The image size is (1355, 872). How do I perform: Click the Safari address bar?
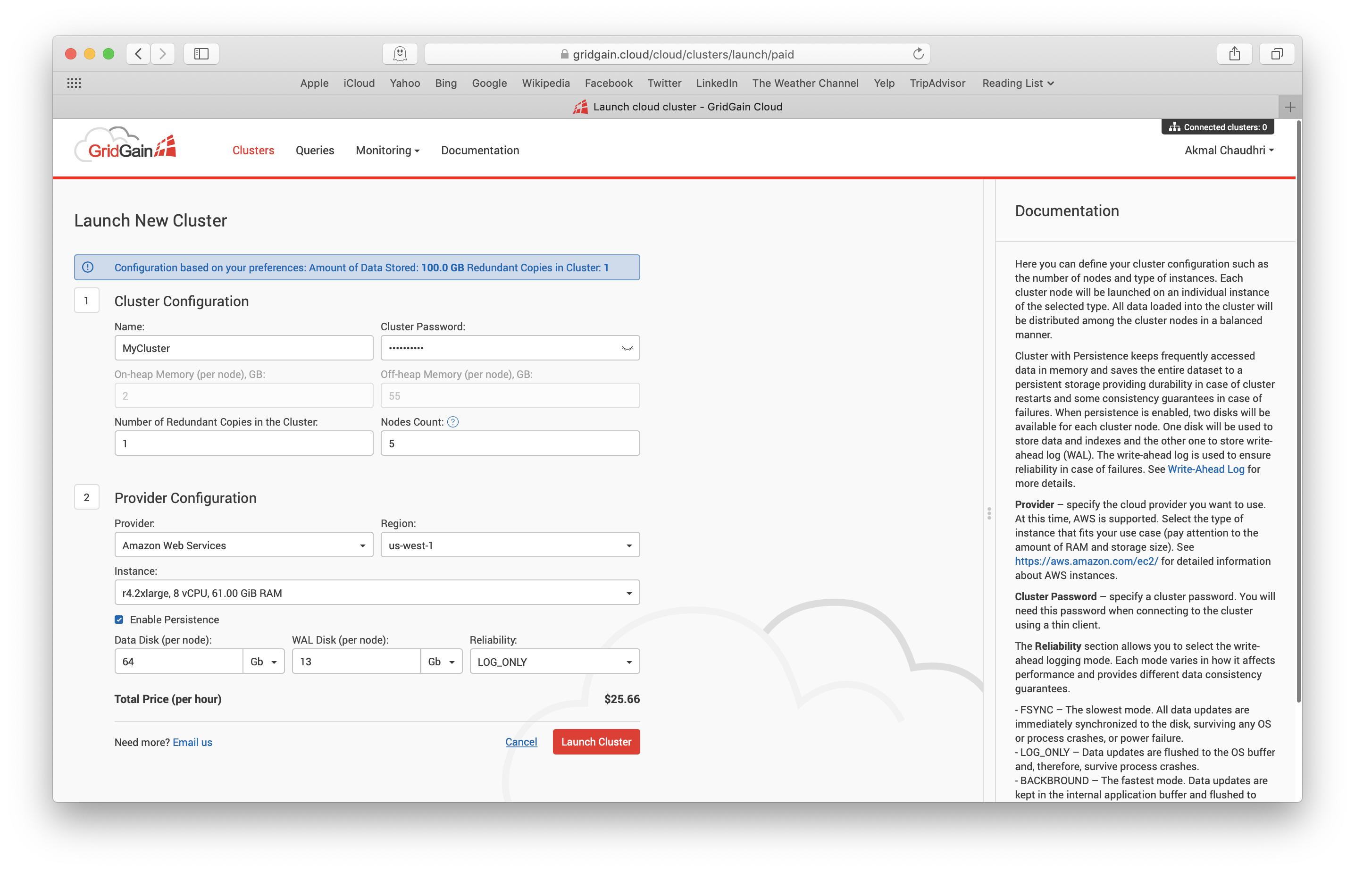[677, 54]
